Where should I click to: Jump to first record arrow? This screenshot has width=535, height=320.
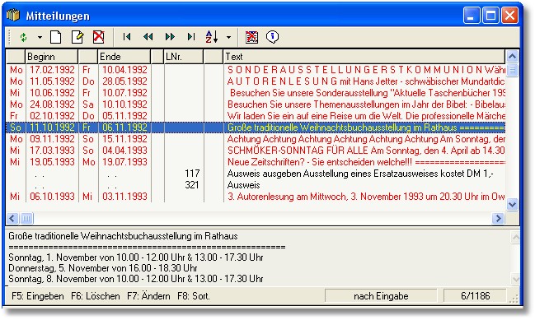point(127,37)
